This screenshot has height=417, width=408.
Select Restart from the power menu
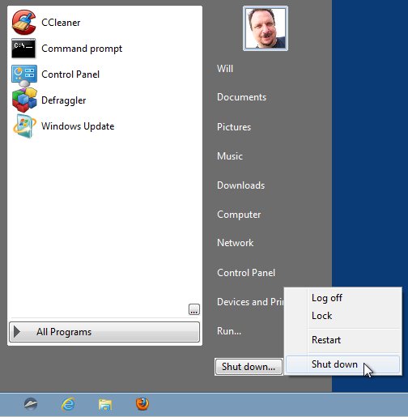(x=326, y=340)
